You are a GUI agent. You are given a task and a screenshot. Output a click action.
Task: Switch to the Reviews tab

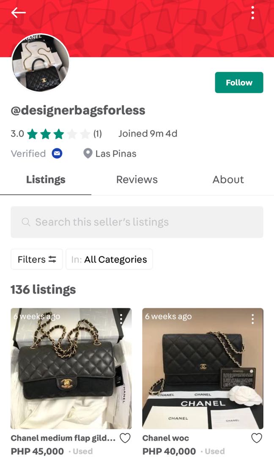[137, 179]
